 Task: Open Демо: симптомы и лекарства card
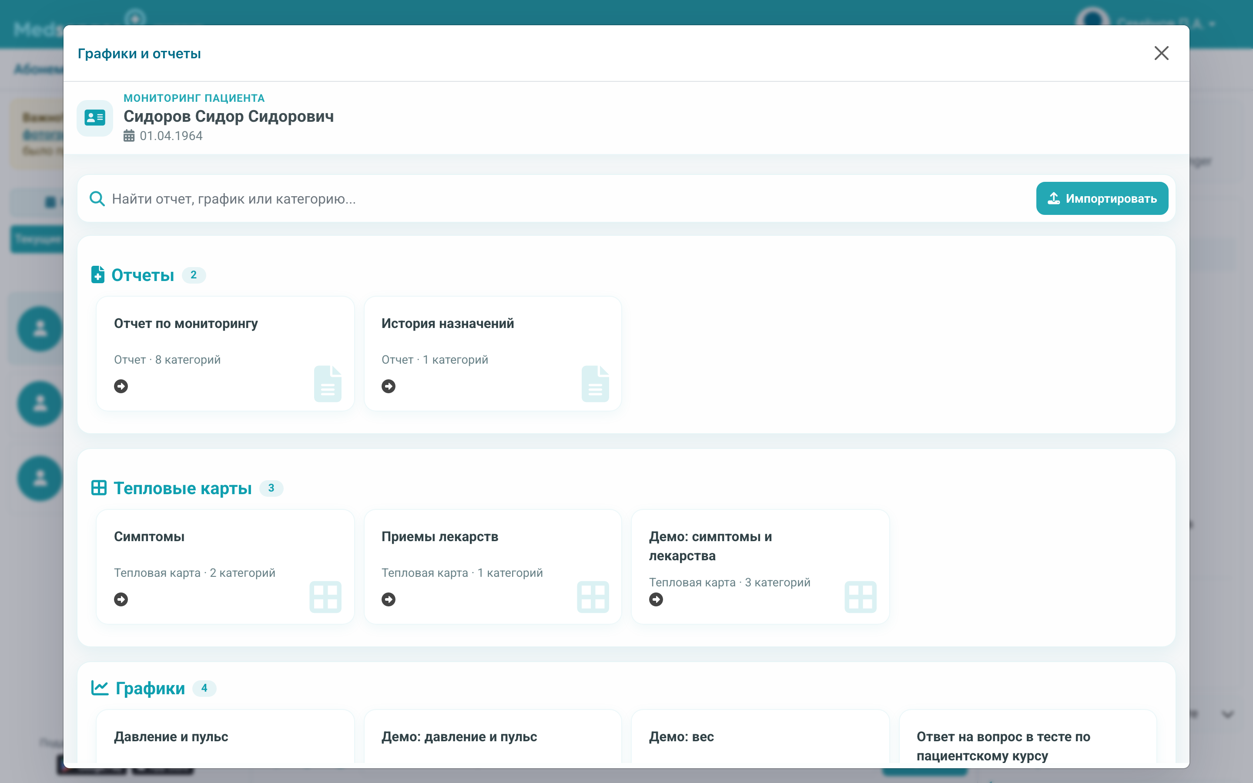pos(760,566)
